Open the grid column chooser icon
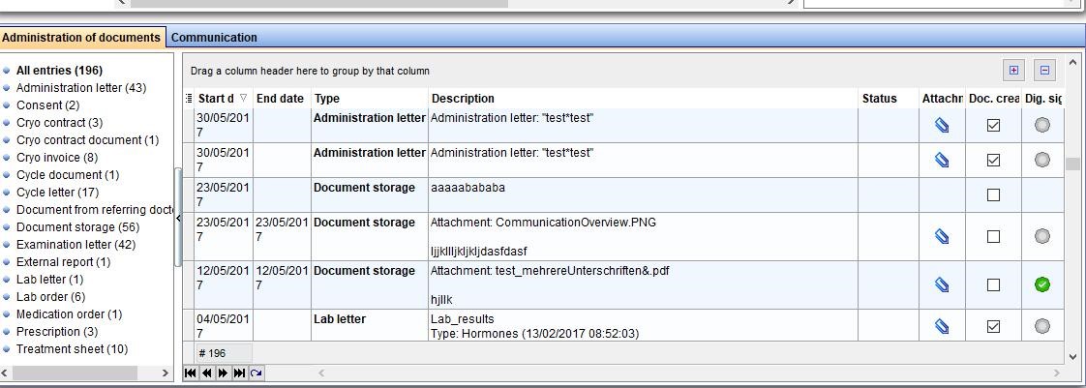1086x388 pixels. 189,99
